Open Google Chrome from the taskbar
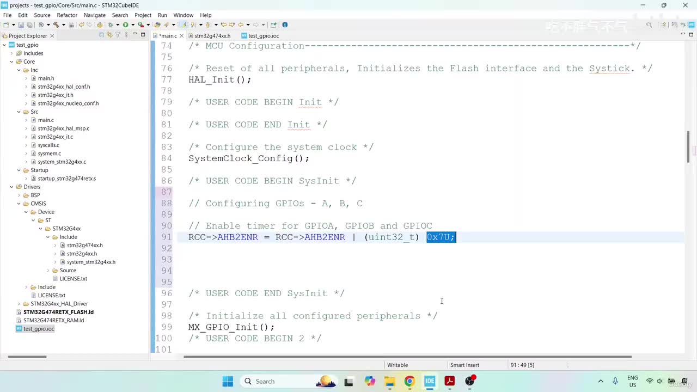This screenshot has width=697, height=392. click(x=409, y=381)
